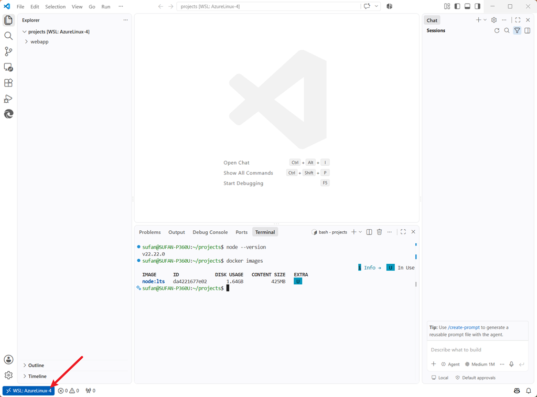The image size is (537, 397).
Task: Toggle Primary Side Bar visibility
Action: (x=457, y=6)
